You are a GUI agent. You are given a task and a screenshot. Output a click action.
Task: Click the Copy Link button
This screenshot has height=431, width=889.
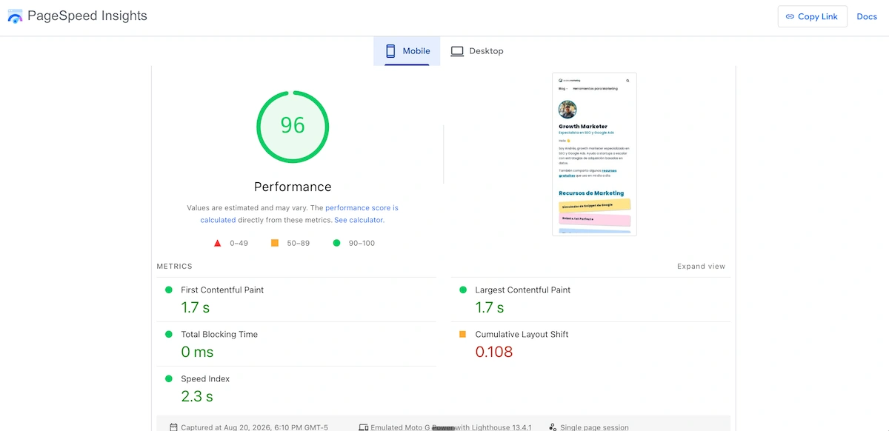pos(813,16)
